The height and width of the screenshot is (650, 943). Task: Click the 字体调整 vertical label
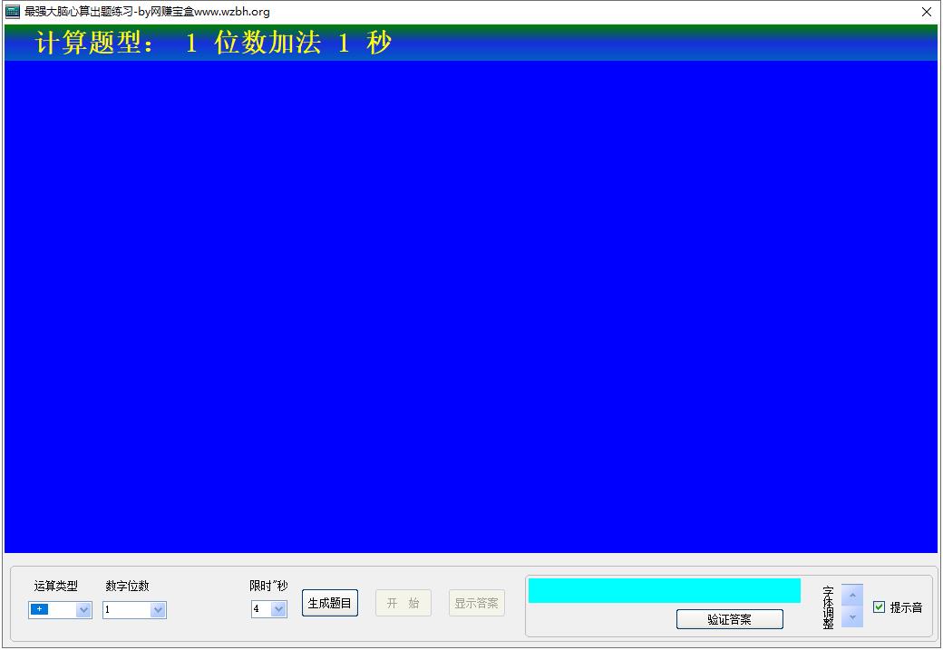(x=828, y=607)
